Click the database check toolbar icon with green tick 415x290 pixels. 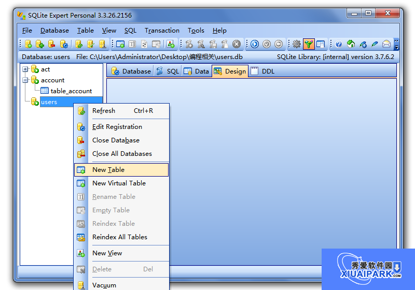click(90, 44)
